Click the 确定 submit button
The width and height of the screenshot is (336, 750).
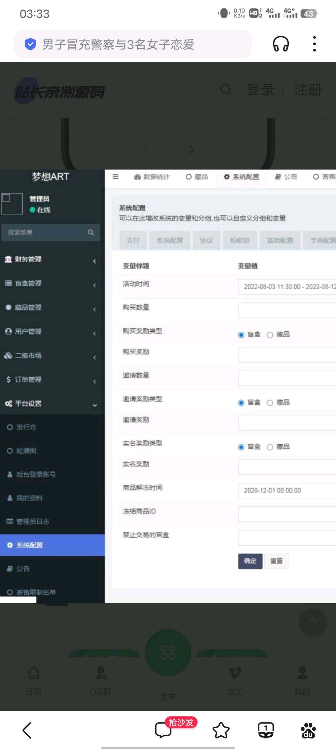(250, 561)
